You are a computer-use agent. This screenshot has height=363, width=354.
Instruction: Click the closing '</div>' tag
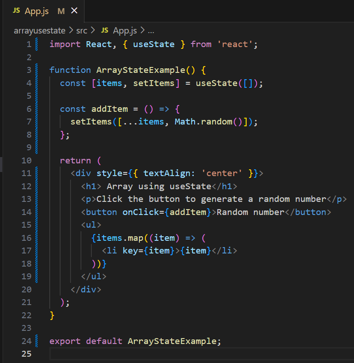point(86,289)
